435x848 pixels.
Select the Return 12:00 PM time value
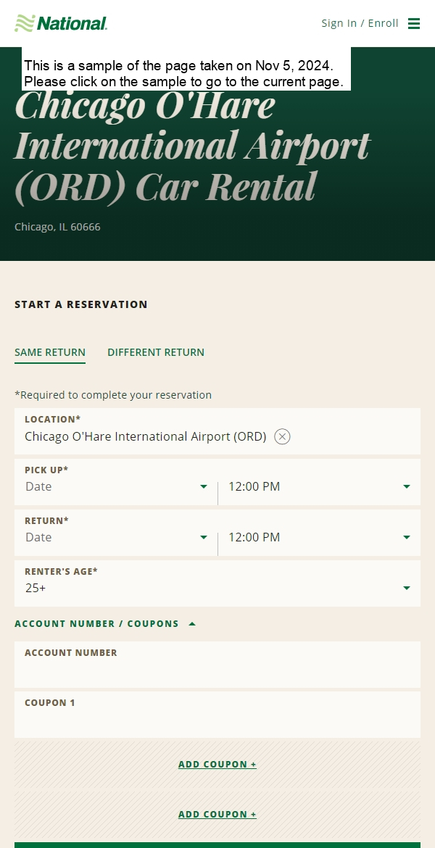254,538
